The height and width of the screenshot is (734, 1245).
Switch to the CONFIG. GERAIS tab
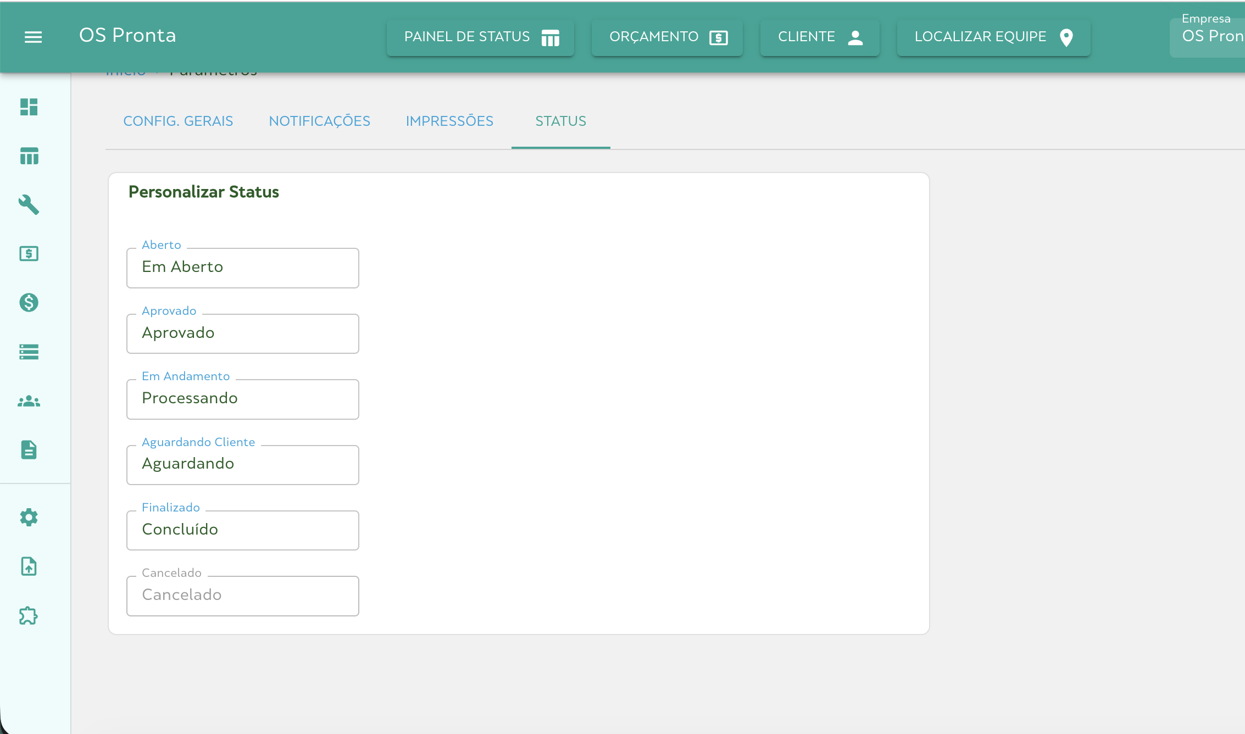(178, 121)
